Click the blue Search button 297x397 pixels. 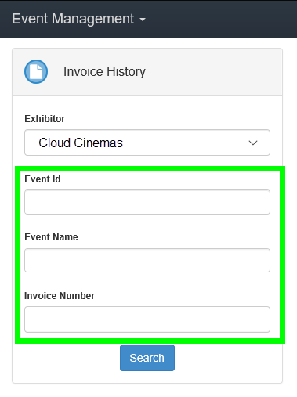(x=147, y=358)
